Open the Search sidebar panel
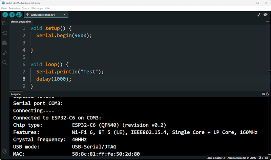 pyautogui.click(x=5, y=62)
